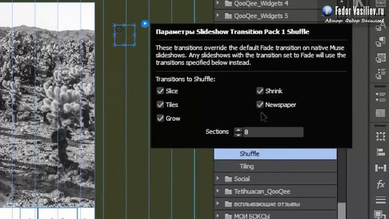This screenshot has height=219, width=389.
Task: Click the library panel scrollbar thumb
Action: (342, 210)
